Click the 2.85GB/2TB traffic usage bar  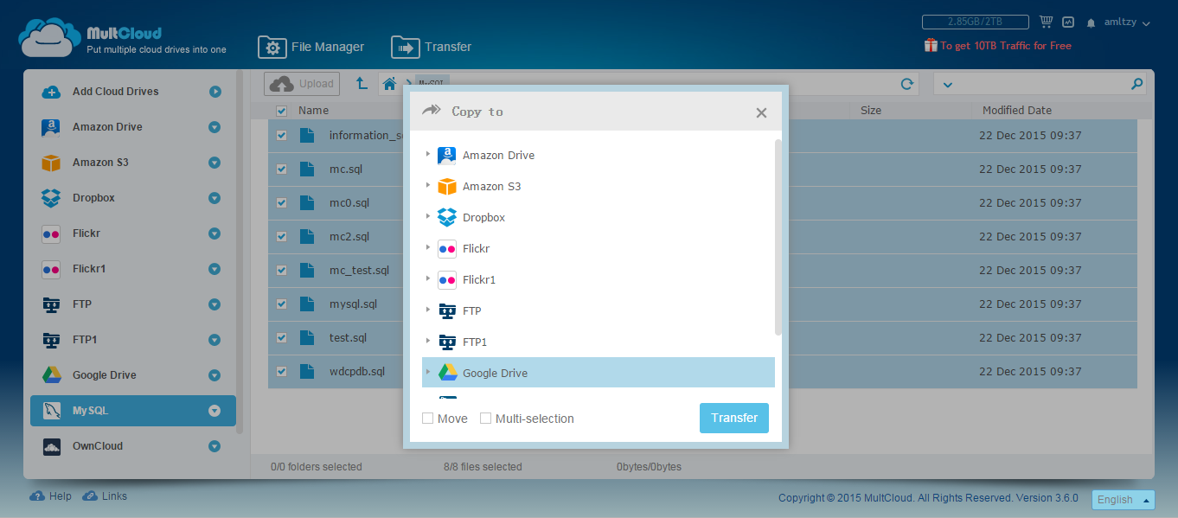976,22
